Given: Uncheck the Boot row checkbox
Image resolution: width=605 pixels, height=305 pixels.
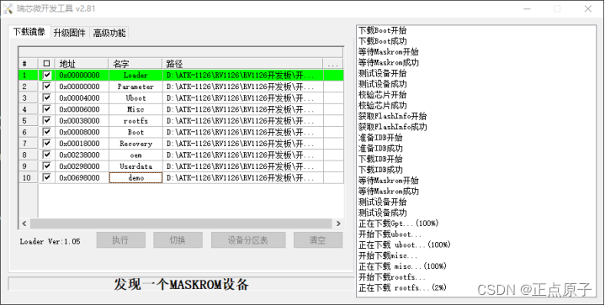Looking at the screenshot, I should tap(46, 132).
